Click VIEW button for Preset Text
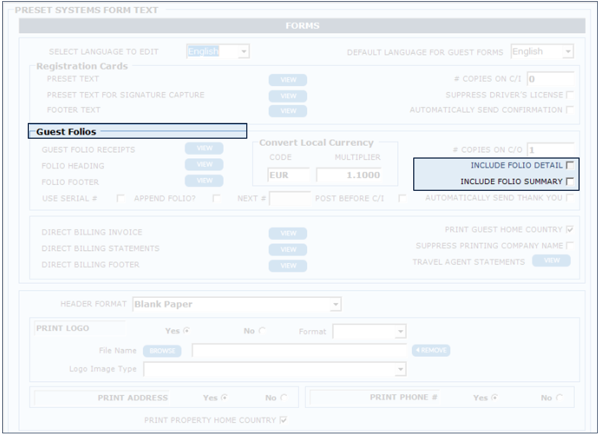This screenshot has width=600, height=435. pyautogui.click(x=288, y=80)
